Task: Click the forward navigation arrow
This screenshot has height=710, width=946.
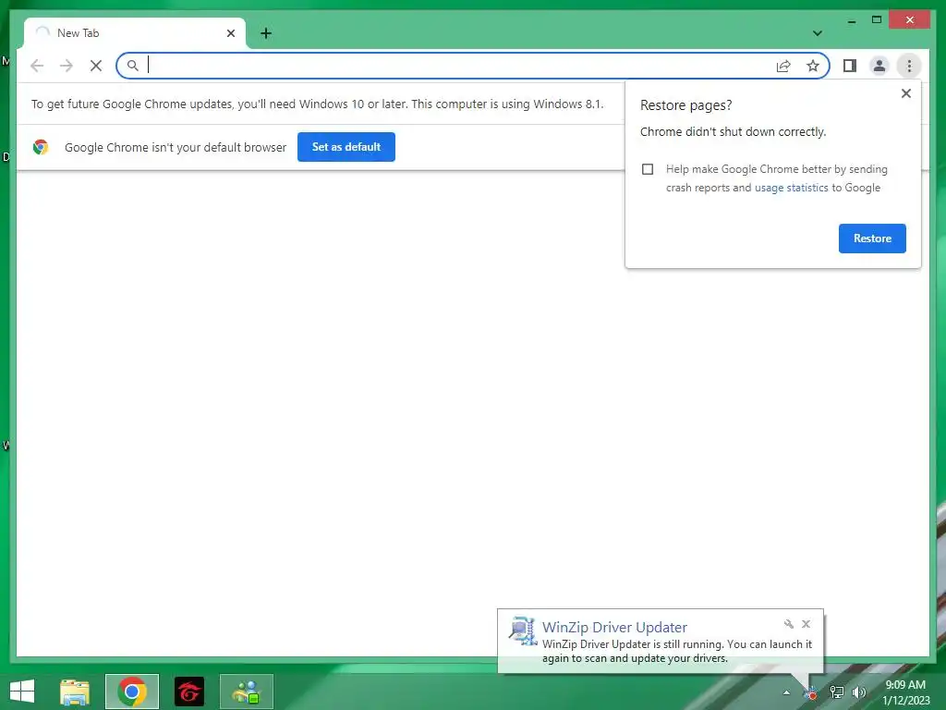Action: coord(67,66)
